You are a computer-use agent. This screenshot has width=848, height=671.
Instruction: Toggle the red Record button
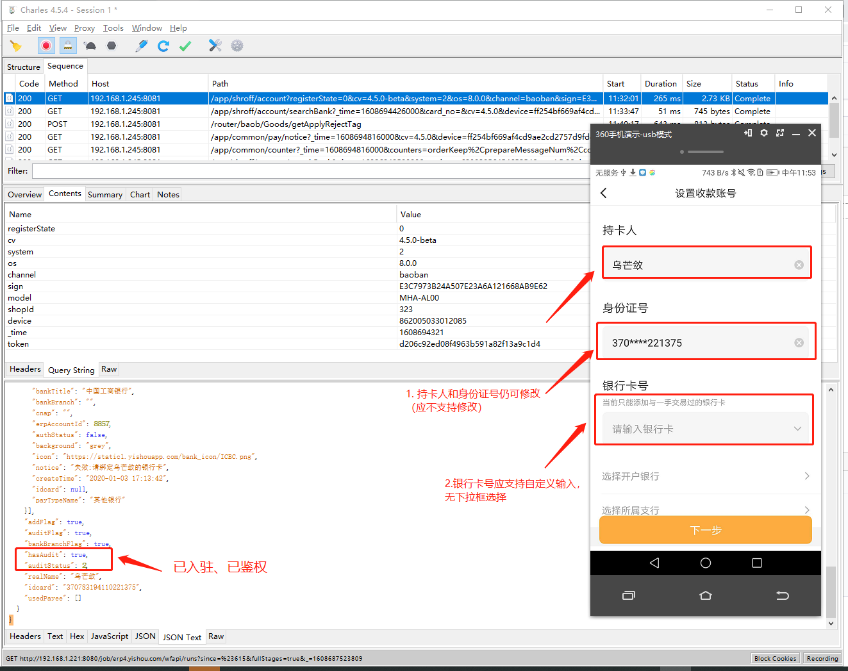tap(46, 46)
